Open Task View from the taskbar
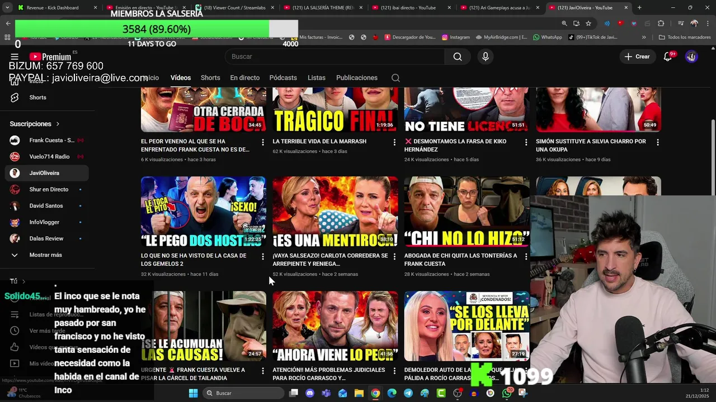The width and height of the screenshot is (716, 402). (x=294, y=393)
